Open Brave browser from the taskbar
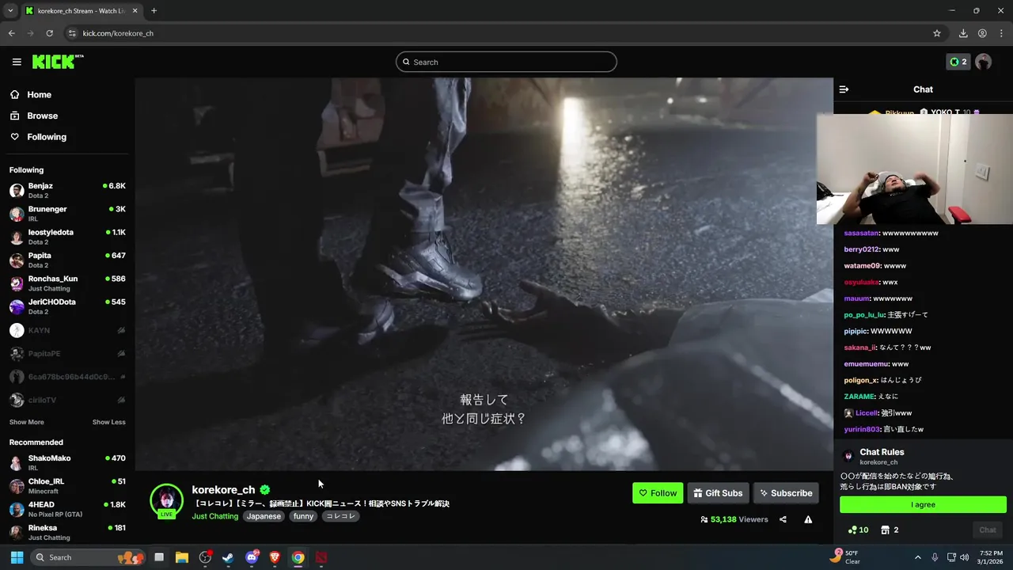The width and height of the screenshot is (1013, 570). pos(275,557)
